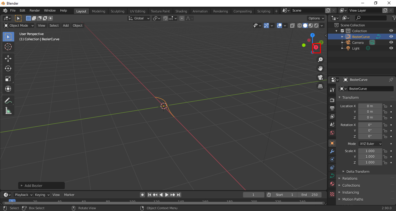Click the End frame field in the timeline
The height and width of the screenshot is (211, 396).
click(x=310, y=195)
